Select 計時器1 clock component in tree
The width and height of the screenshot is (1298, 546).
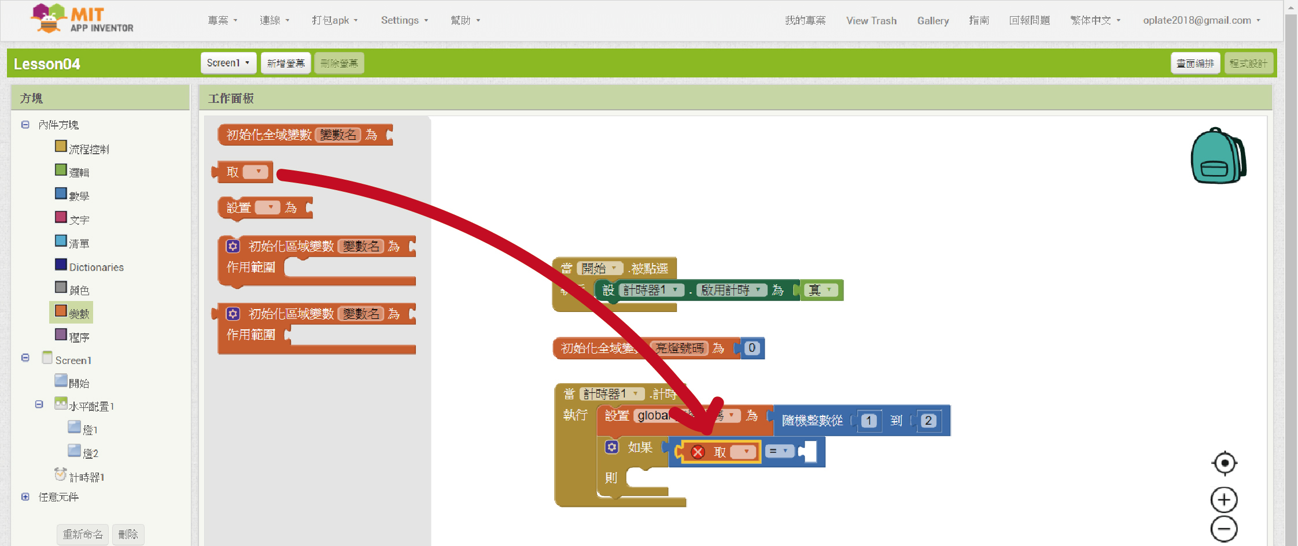pos(79,476)
